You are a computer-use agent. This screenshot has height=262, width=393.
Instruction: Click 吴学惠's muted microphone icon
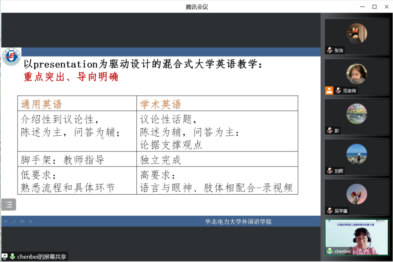pyautogui.click(x=330, y=211)
